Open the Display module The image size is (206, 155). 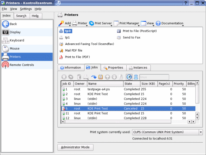(x=27, y=32)
